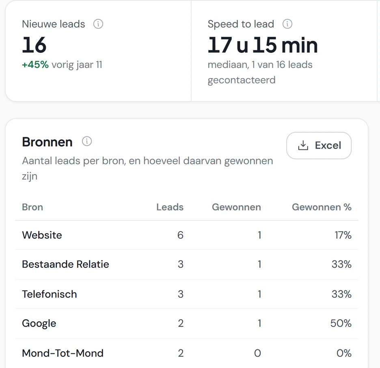Select the Google row label
The height and width of the screenshot is (368, 380).
coord(39,323)
